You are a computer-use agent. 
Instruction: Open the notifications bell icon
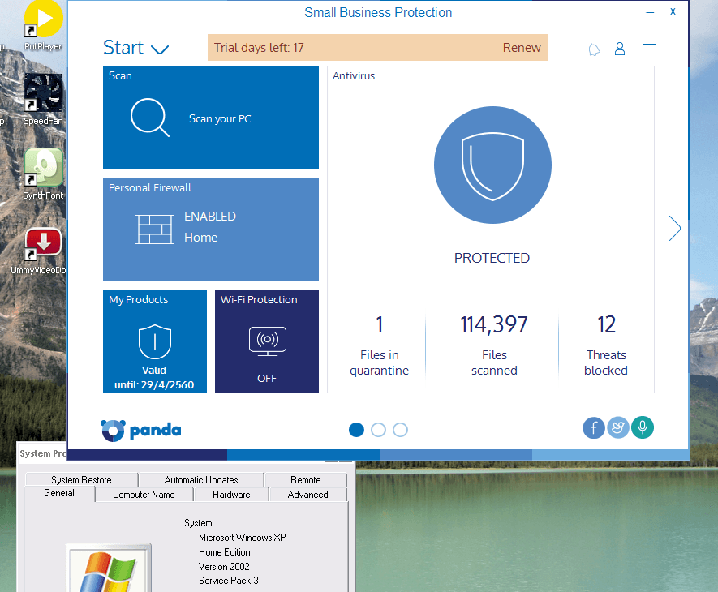tap(594, 49)
